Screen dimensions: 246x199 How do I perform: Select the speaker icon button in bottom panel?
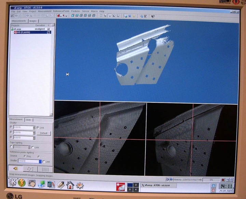(15, 168)
